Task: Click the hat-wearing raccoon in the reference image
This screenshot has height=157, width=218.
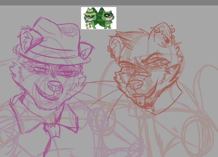Action: tap(90, 18)
